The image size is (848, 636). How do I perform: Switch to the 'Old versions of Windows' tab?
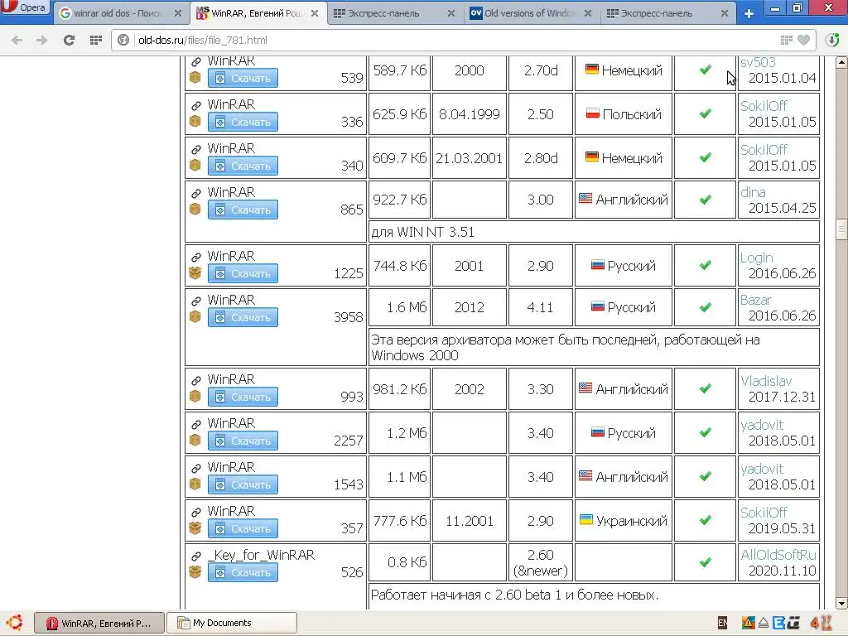pyautogui.click(x=529, y=13)
